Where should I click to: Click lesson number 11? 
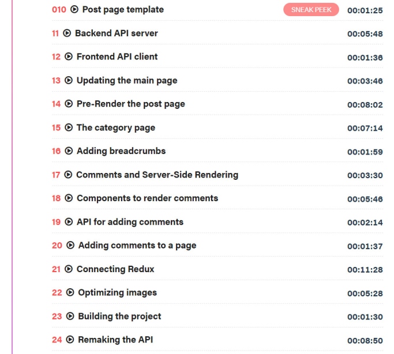click(x=55, y=33)
